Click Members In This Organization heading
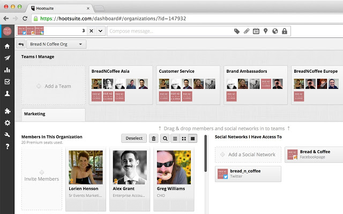This screenshot has height=214, width=343. [x=52, y=137]
